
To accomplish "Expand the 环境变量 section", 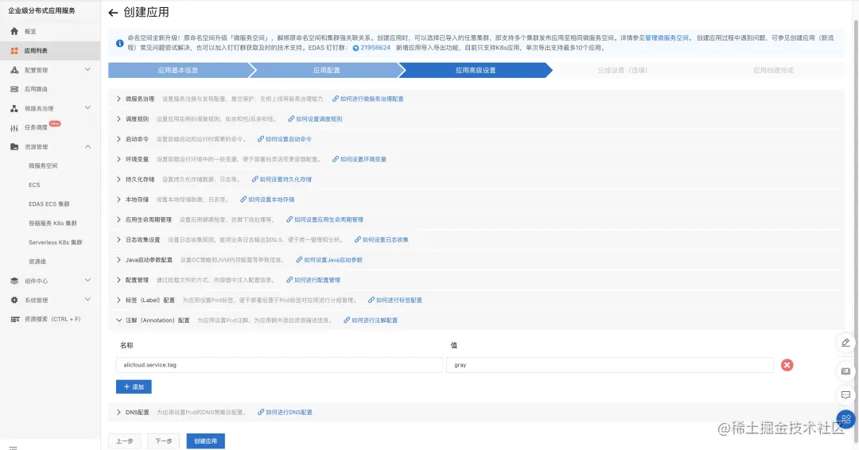I will [x=119, y=159].
